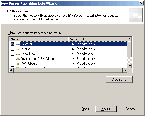Click the Local Host network icon

point(18,54)
